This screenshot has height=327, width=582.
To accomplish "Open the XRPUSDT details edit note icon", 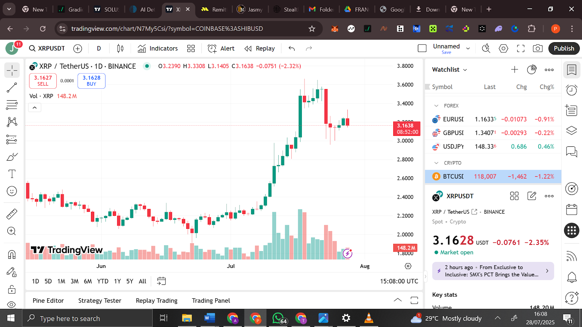I will click(532, 196).
